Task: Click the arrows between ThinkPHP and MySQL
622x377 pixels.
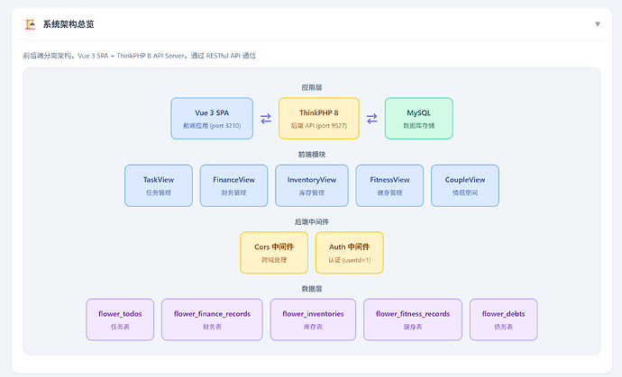Action: [x=372, y=119]
